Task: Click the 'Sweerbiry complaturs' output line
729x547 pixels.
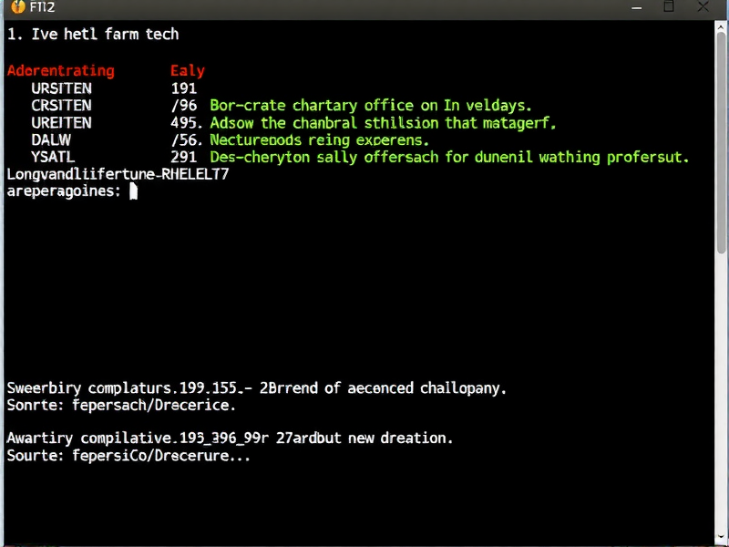Action: (256, 387)
